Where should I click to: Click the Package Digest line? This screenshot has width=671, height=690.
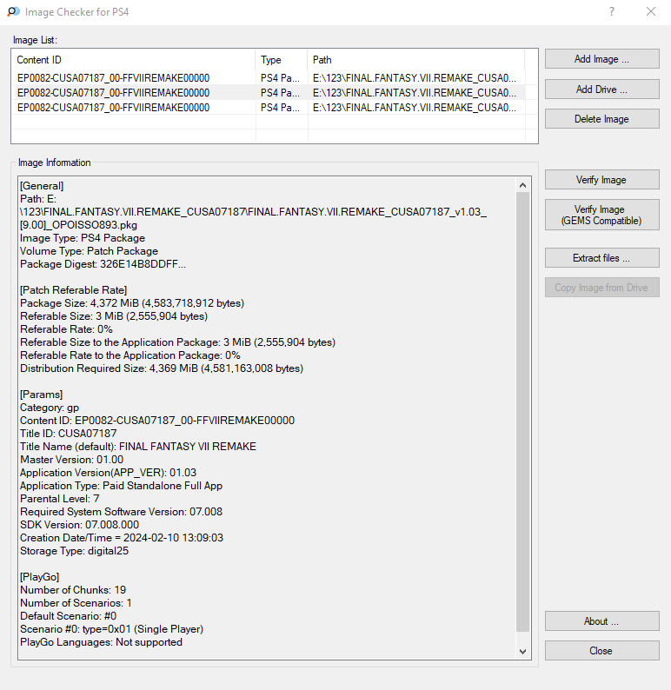(x=103, y=264)
